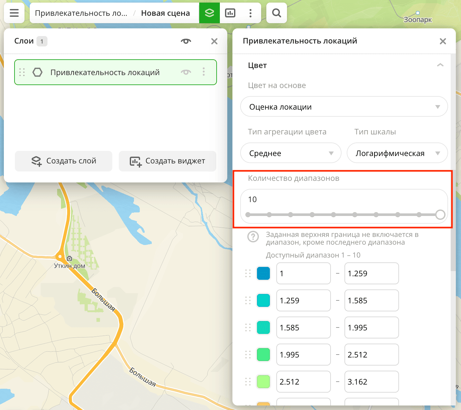Click the Создать виджет button
The image size is (461, 410).
tap(168, 161)
